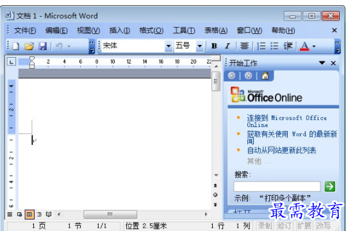348x231 pixels.
Task: Close the document via menu bar X
Action: [x=335, y=30]
